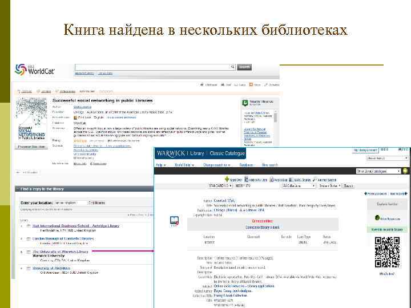411x308 pixels.
Task: Open the Other Library catalogues dropdown
Action: (378, 171)
